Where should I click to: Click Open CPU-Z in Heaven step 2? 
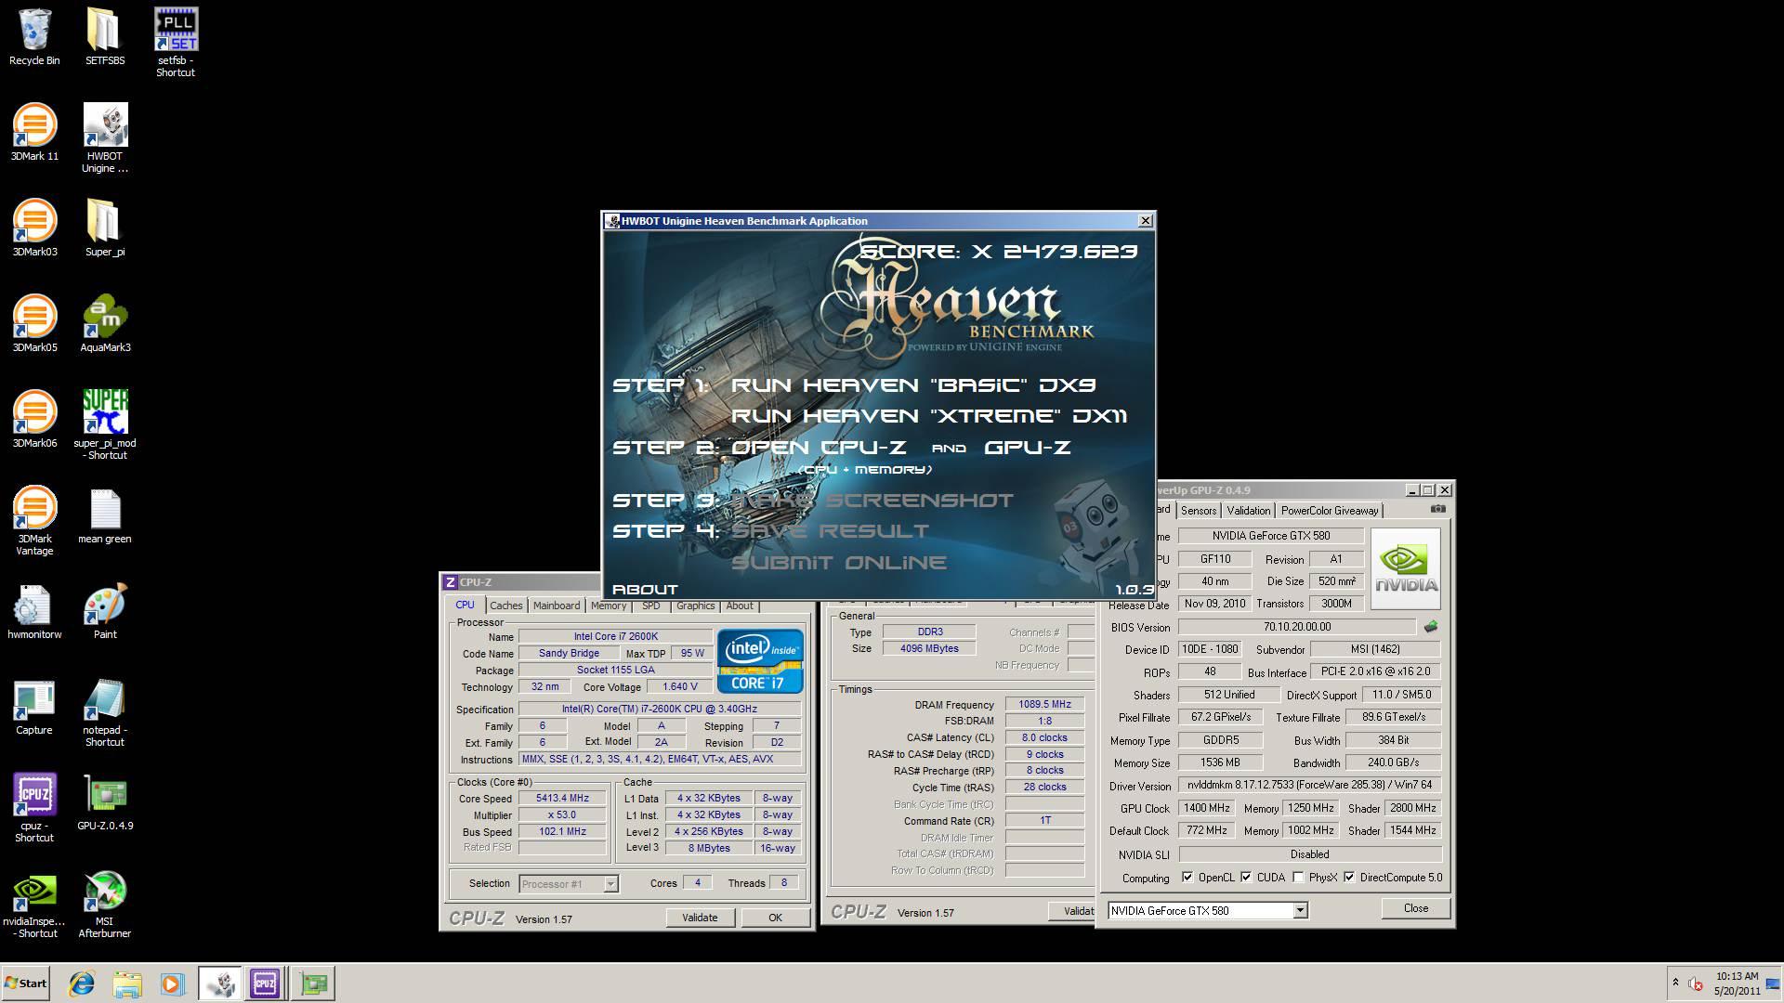click(x=819, y=448)
